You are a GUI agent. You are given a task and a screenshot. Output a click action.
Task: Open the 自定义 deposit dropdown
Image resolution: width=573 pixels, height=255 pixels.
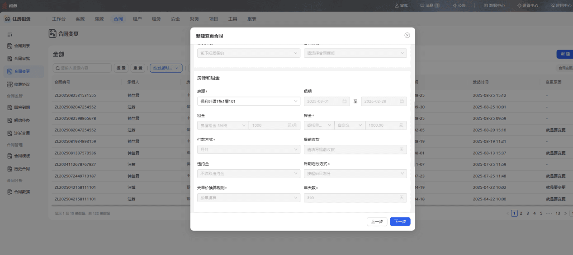point(350,125)
